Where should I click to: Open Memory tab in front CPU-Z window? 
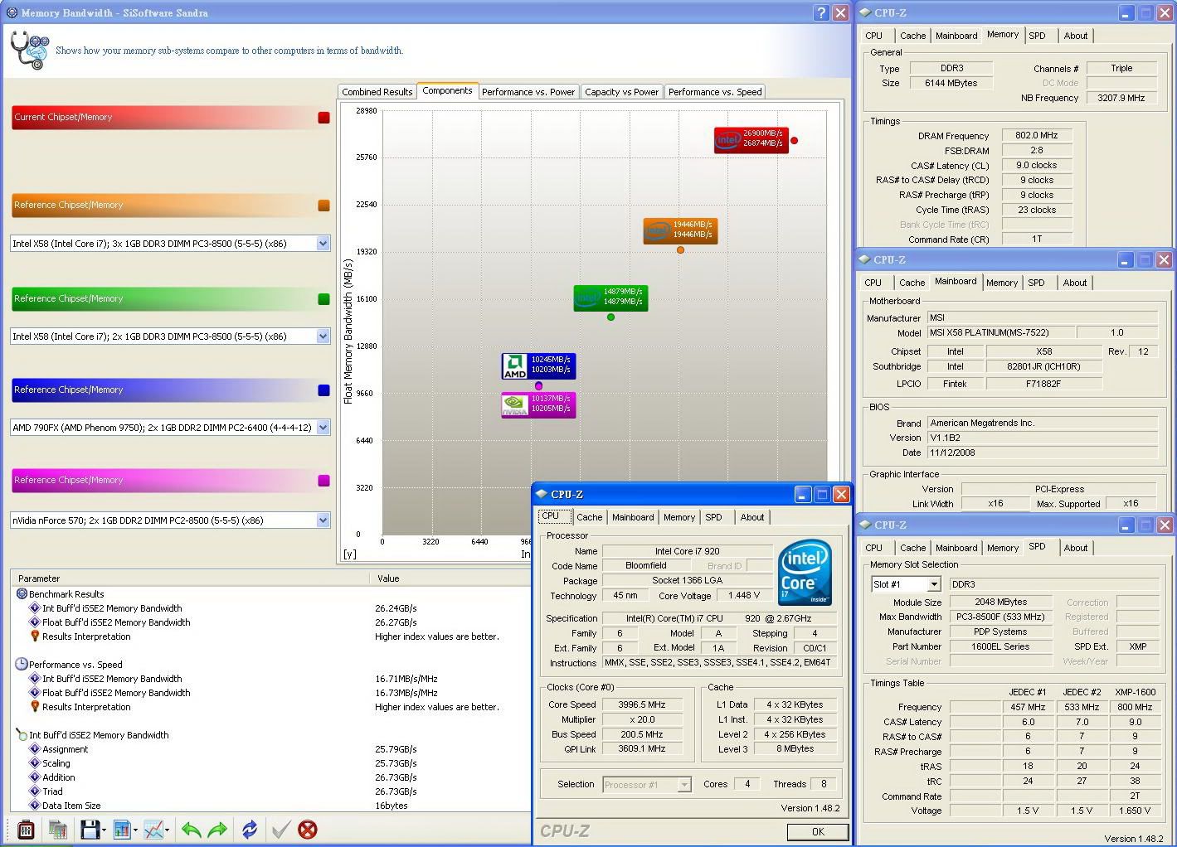tap(679, 517)
